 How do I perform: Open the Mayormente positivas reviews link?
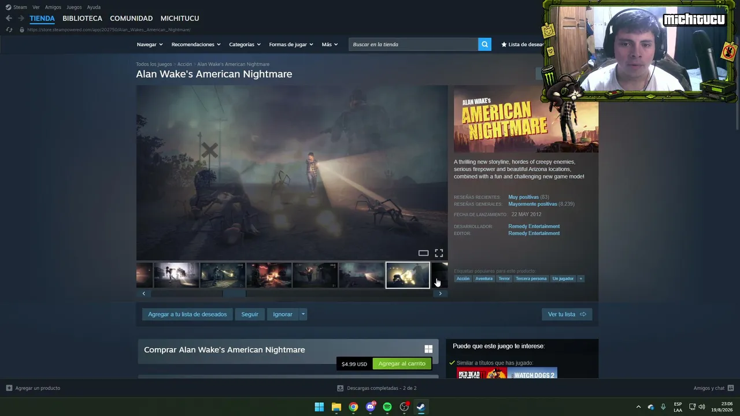coord(532,204)
